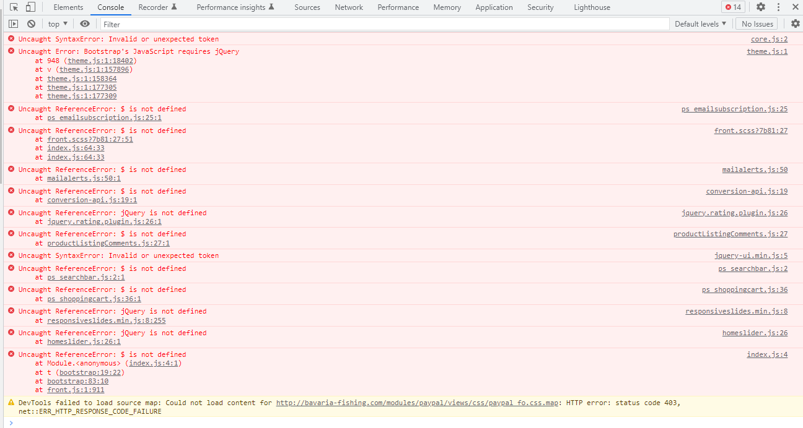The image size is (803, 428).
Task: Open console settings gear beside No Issues
Action: tap(796, 24)
